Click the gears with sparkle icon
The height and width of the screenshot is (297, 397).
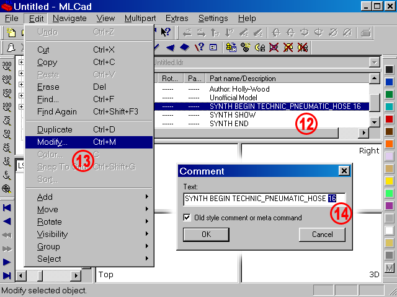[x=245, y=48]
